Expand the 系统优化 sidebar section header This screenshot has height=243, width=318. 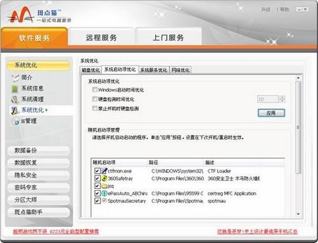pyautogui.click(x=38, y=66)
